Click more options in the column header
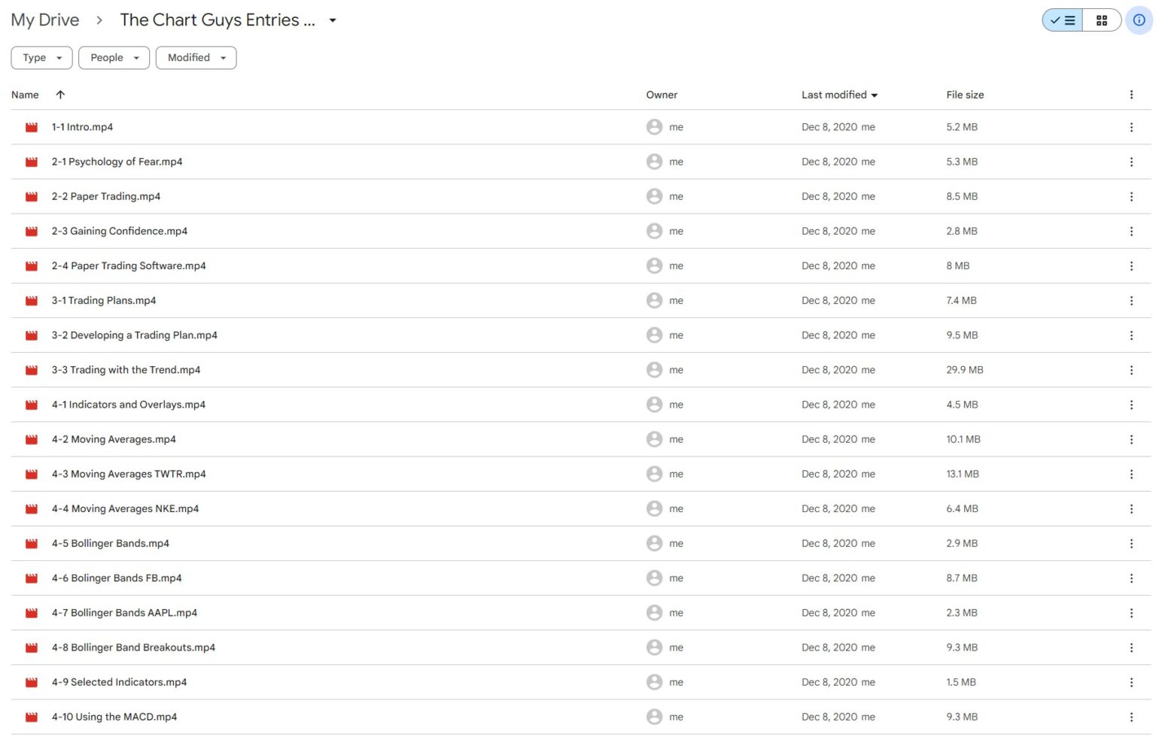Screen dimensions: 1156x737 click(1130, 95)
